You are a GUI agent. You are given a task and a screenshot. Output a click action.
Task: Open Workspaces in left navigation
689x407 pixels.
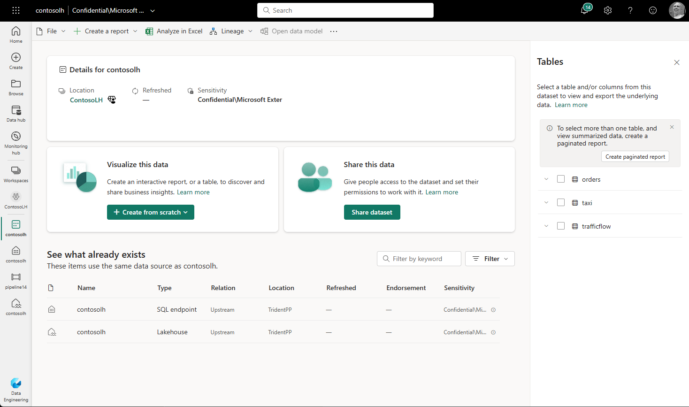(x=16, y=174)
